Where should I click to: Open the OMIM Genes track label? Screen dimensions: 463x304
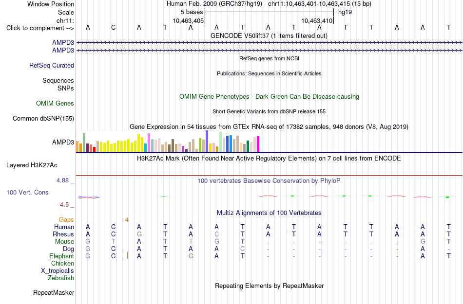tap(55, 104)
